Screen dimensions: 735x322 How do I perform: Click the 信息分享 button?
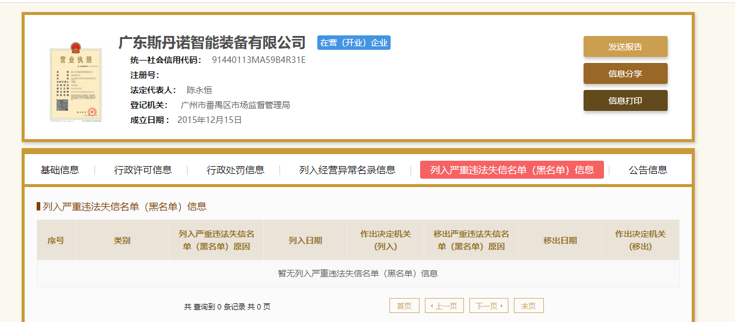coord(625,73)
